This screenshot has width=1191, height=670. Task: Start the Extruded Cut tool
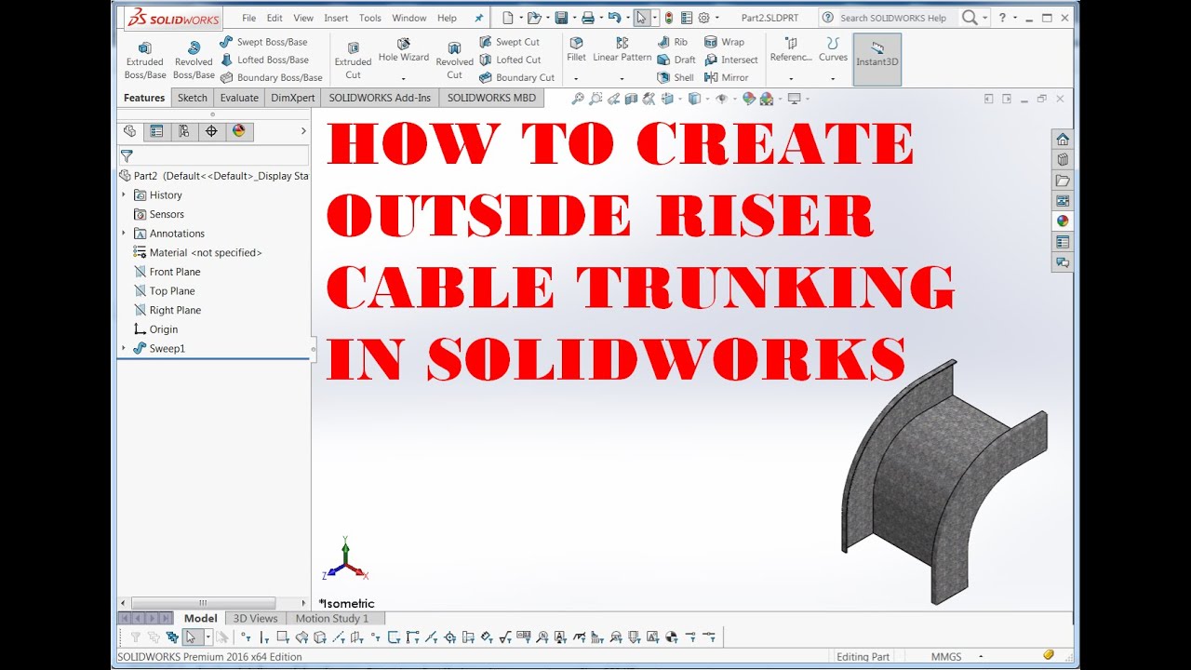354,60
